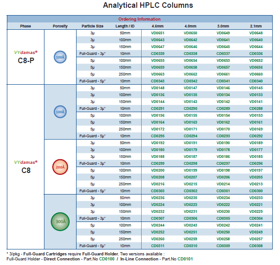Click part number VD0258
Screen dimensions: 280x265
[x=223, y=239]
